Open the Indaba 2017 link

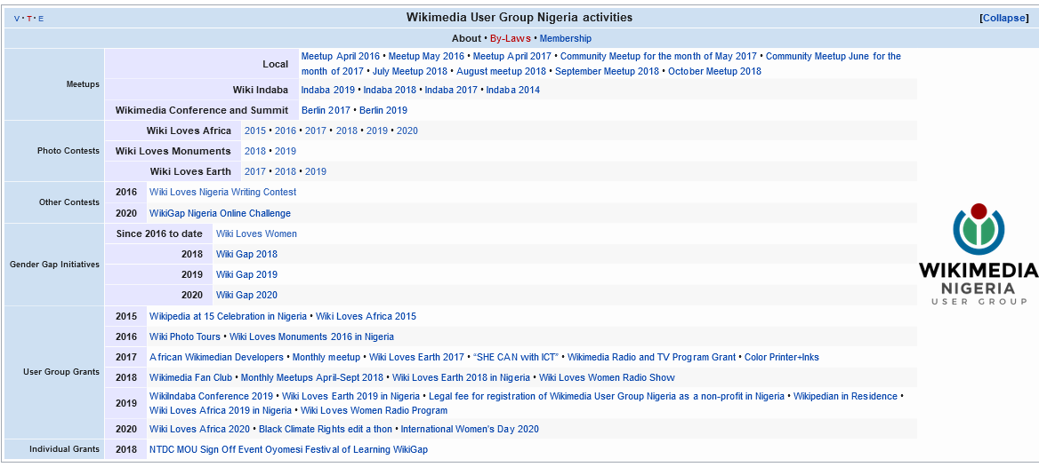(451, 90)
